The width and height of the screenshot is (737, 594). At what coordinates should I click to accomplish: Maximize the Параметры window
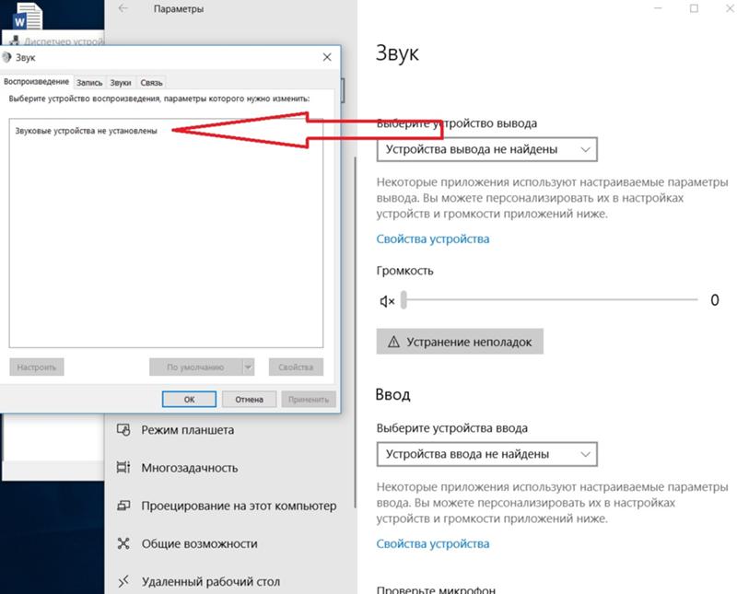coord(694,8)
